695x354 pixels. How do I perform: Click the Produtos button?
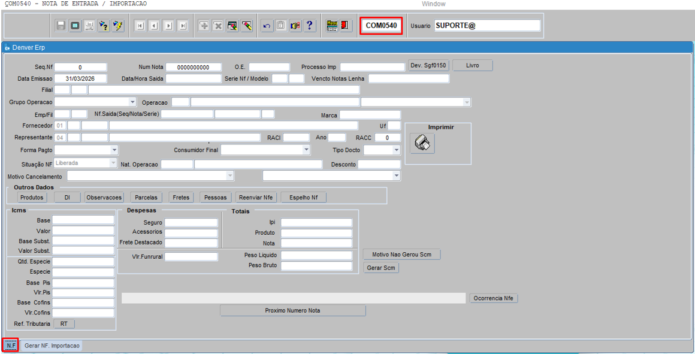(x=32, y=198)
